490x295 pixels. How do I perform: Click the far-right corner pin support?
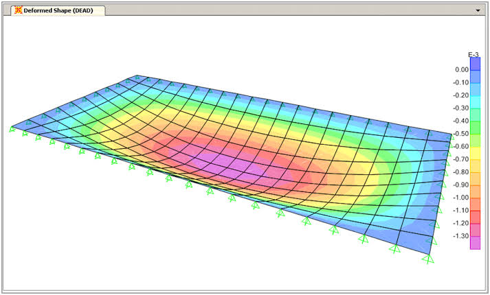(x=452, y=137)
